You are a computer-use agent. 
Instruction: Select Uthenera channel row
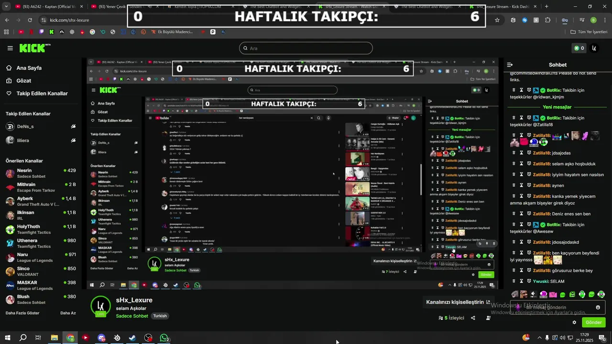pos(41,243)
